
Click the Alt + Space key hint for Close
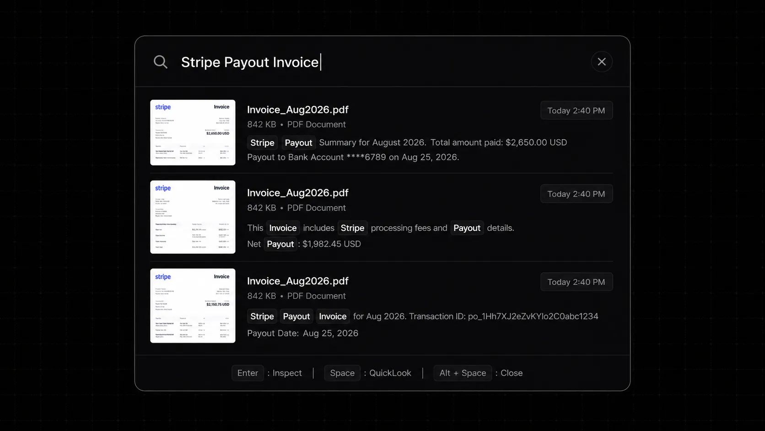point(463,373)
